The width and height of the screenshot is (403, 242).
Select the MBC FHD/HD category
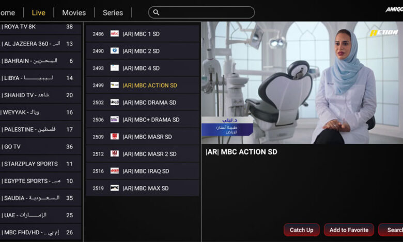[40, 232]
